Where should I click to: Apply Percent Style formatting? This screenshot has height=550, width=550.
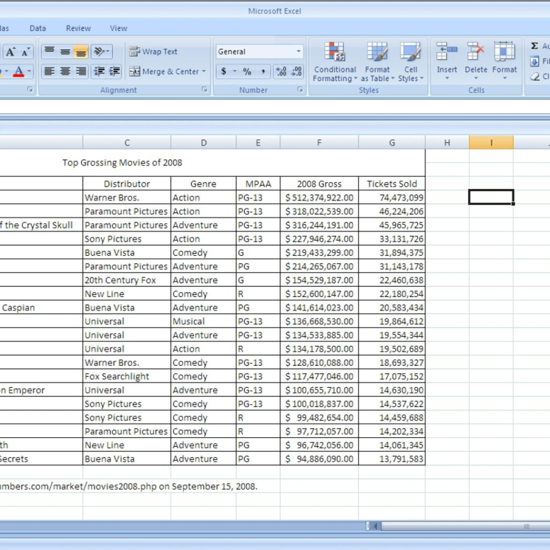pyautogui.click(x=248, y=71)
